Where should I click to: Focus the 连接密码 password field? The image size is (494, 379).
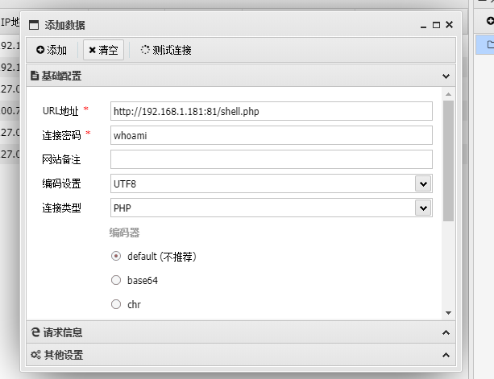point(272,135)
